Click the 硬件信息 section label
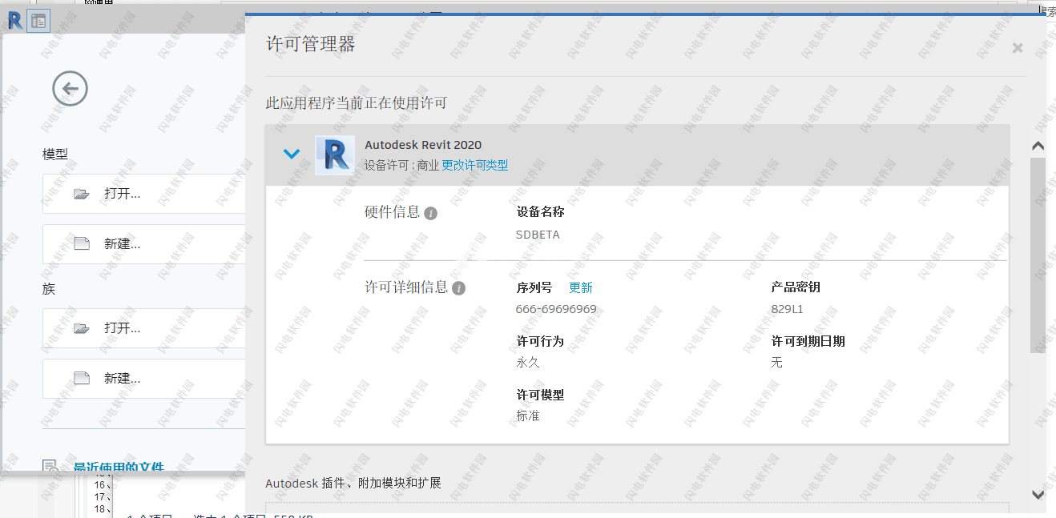The height and width of the screenshot is (518, 1056). [x=393, y=213]
